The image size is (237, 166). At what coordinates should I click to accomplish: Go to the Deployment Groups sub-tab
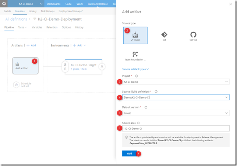[x=71, y=11]
